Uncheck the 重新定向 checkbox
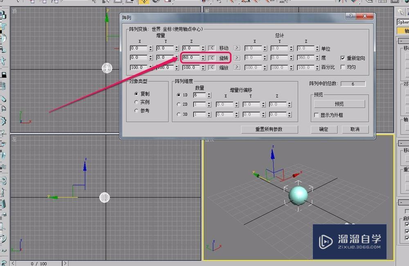This screenshot has height=266, width=409. 342,58
